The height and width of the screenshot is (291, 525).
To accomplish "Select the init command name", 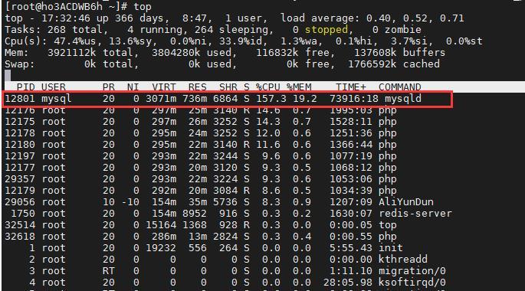I will [x=391, y=248].
